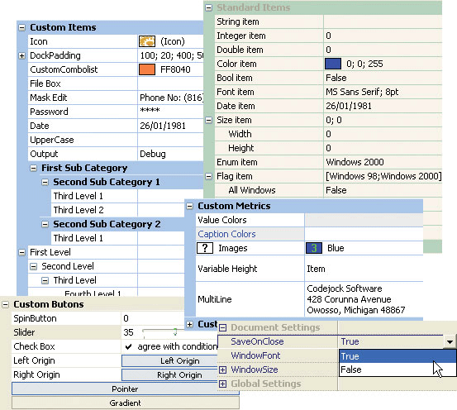Screen dimensions: 457x410
Task: Click the All Windows value False
Action: pyautogui.click(x=336, y=190)
